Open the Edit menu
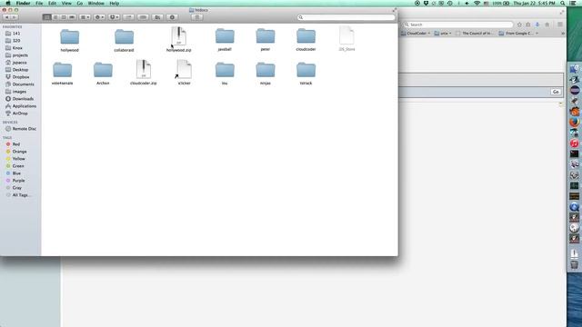Screen dimensions: 582x327 tap(53, 3)
